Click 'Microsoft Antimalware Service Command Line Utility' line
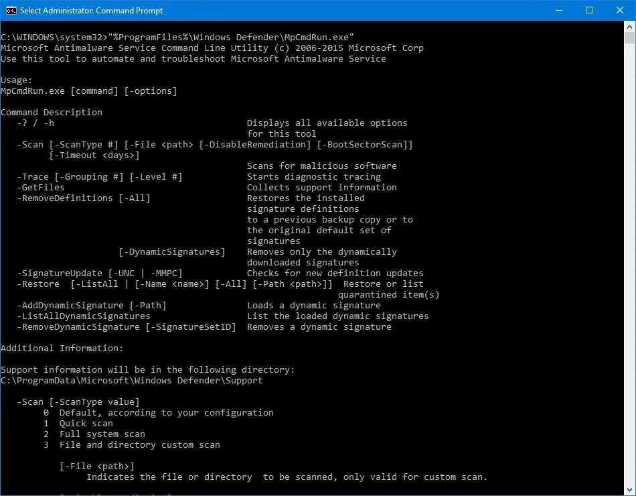The image size is (636, 496). coord(212,48)
